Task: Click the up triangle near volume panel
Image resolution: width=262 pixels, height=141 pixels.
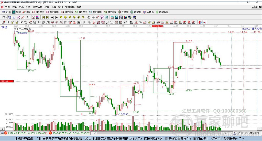Action: coord(2,129)
